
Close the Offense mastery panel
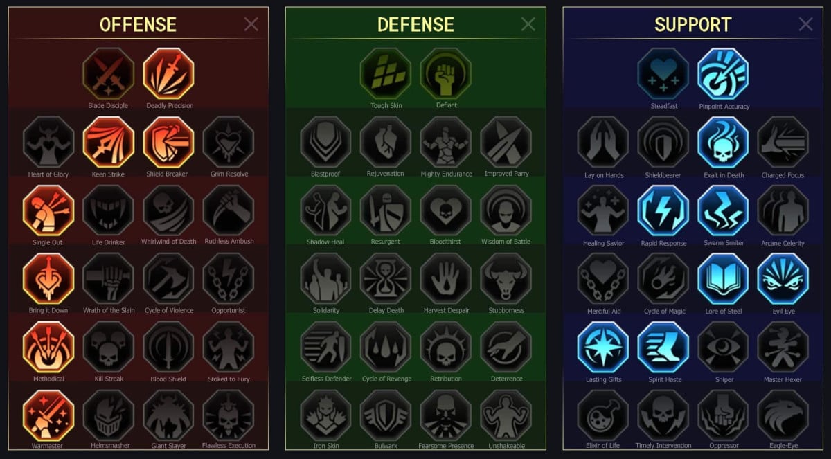click(x=251, y=24)
